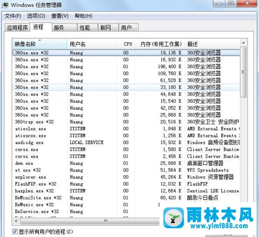Sort by 内存(专用工作集) column header
The width and height of the screenshot is (259, 237).
[159, 44]
